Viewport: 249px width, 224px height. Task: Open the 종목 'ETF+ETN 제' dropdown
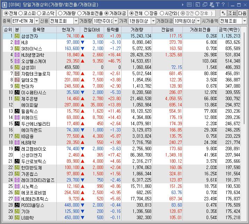pyautogui.click(x=37, y=21)
